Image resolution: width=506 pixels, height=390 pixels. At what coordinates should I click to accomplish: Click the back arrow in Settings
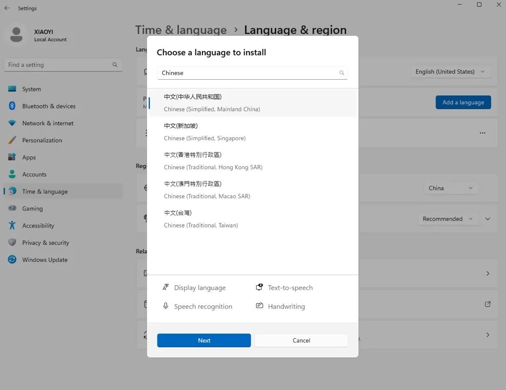coord(7,8)
